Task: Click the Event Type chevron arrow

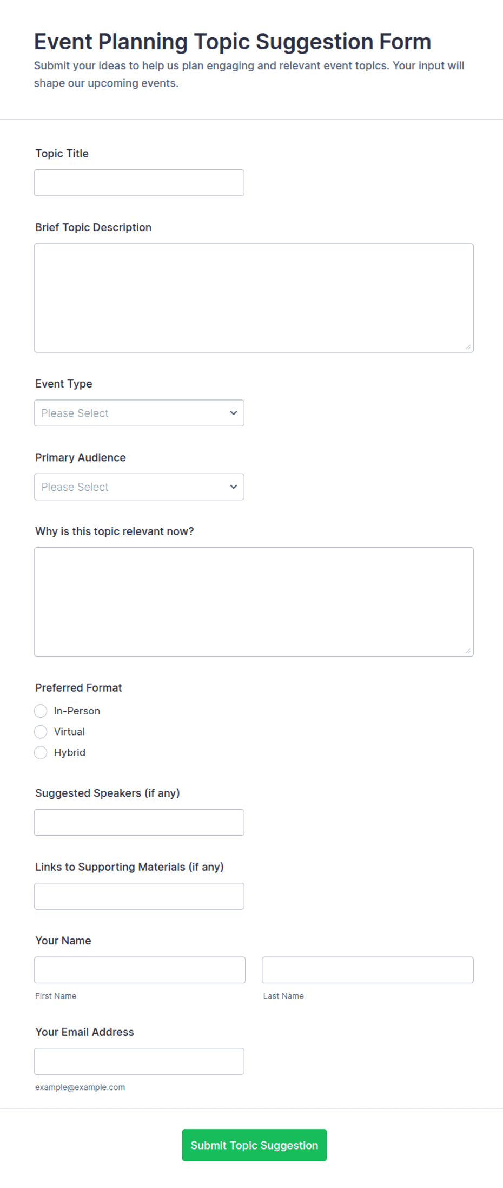Action: [x=234, y=413]
